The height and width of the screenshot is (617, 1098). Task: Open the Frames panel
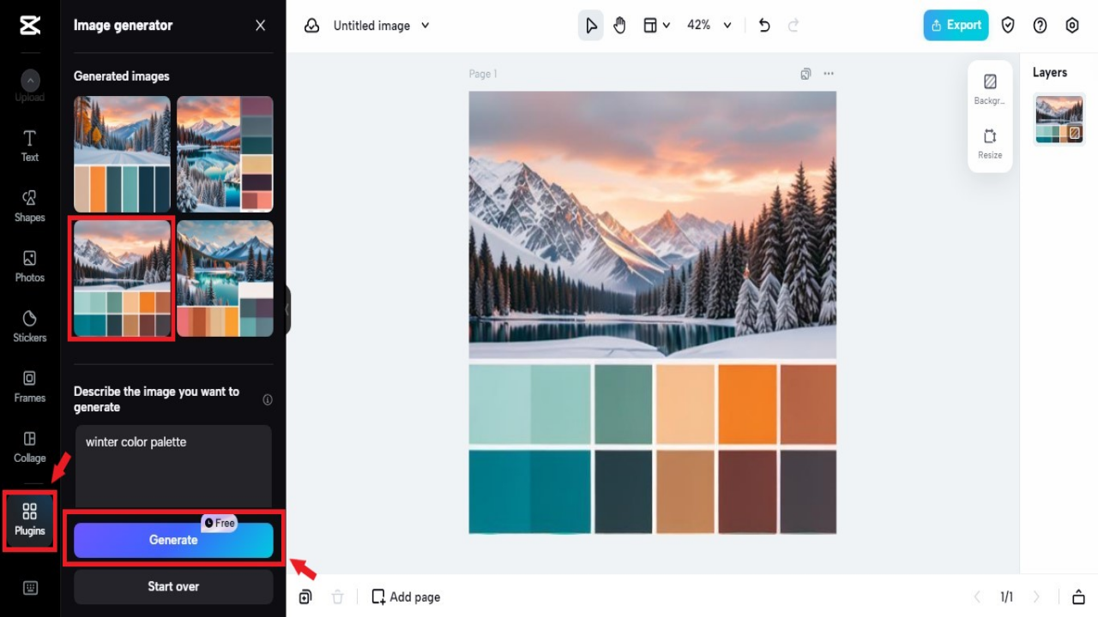tap(29, 387)
